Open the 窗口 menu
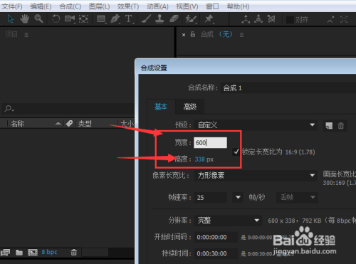The width and height of the screenshot is (356, 264). [x=212, y=6]
